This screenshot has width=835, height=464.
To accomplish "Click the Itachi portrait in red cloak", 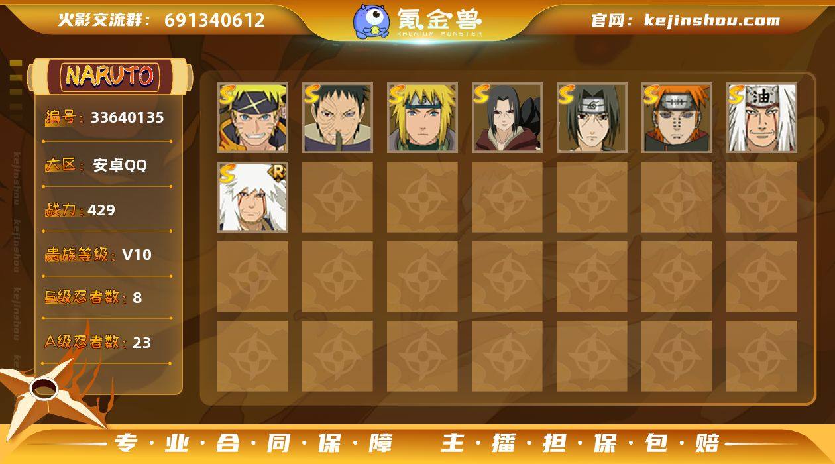I will [x=507, y=117].
